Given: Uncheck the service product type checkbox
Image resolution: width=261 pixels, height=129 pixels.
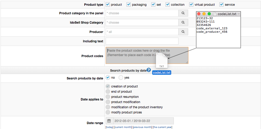Looking at the screenshot, I should pos(221,4).
